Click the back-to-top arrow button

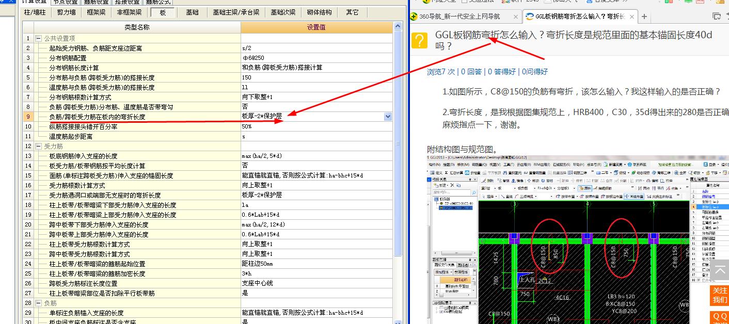(720, 269)
